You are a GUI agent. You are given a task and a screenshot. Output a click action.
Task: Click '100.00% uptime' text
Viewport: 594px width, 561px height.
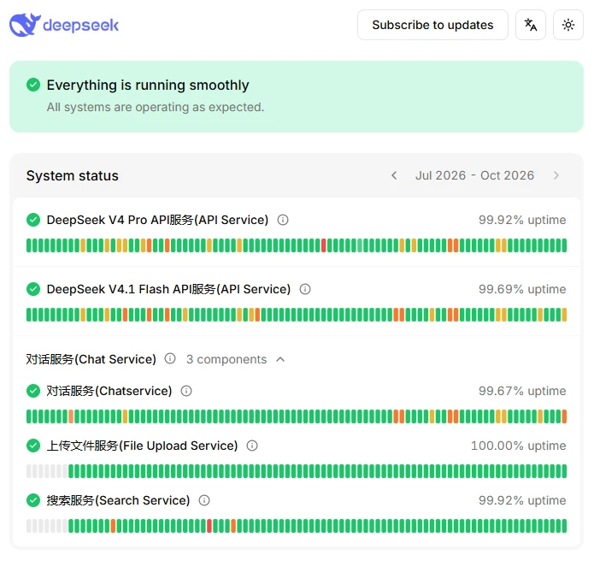click(x=518, y=446)
